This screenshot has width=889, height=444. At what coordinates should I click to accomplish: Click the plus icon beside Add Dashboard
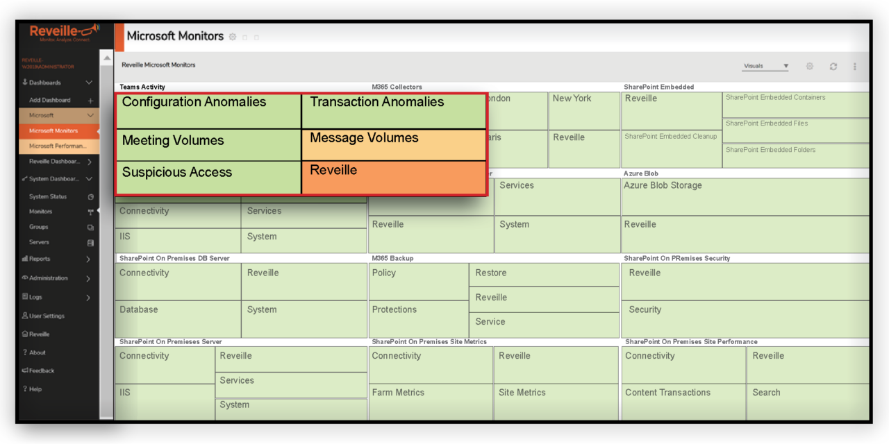pyautogui.click(x=90, y=101)
